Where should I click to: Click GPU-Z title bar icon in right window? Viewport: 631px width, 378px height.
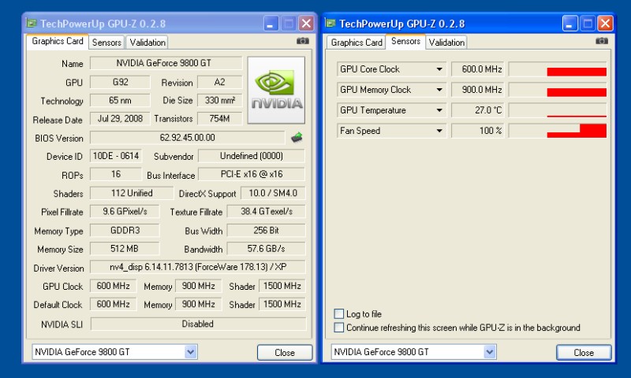pos(330,24)
